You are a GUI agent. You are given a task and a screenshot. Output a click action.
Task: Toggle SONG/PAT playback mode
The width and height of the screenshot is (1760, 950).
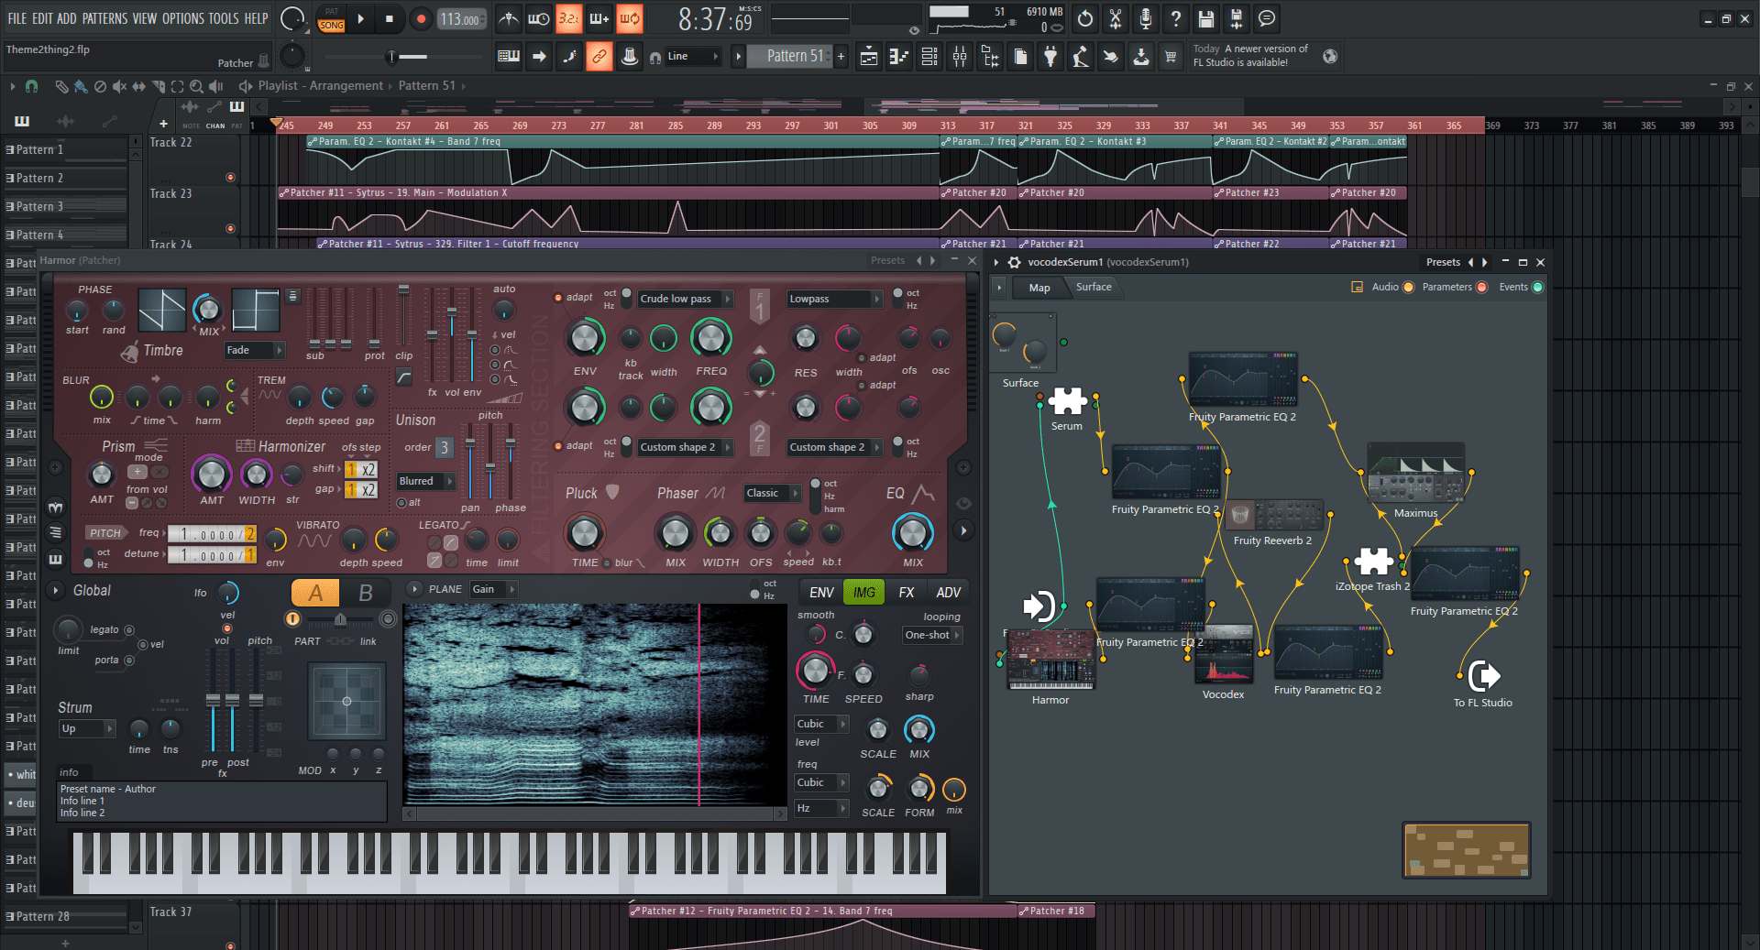click(x=332, y=19)
